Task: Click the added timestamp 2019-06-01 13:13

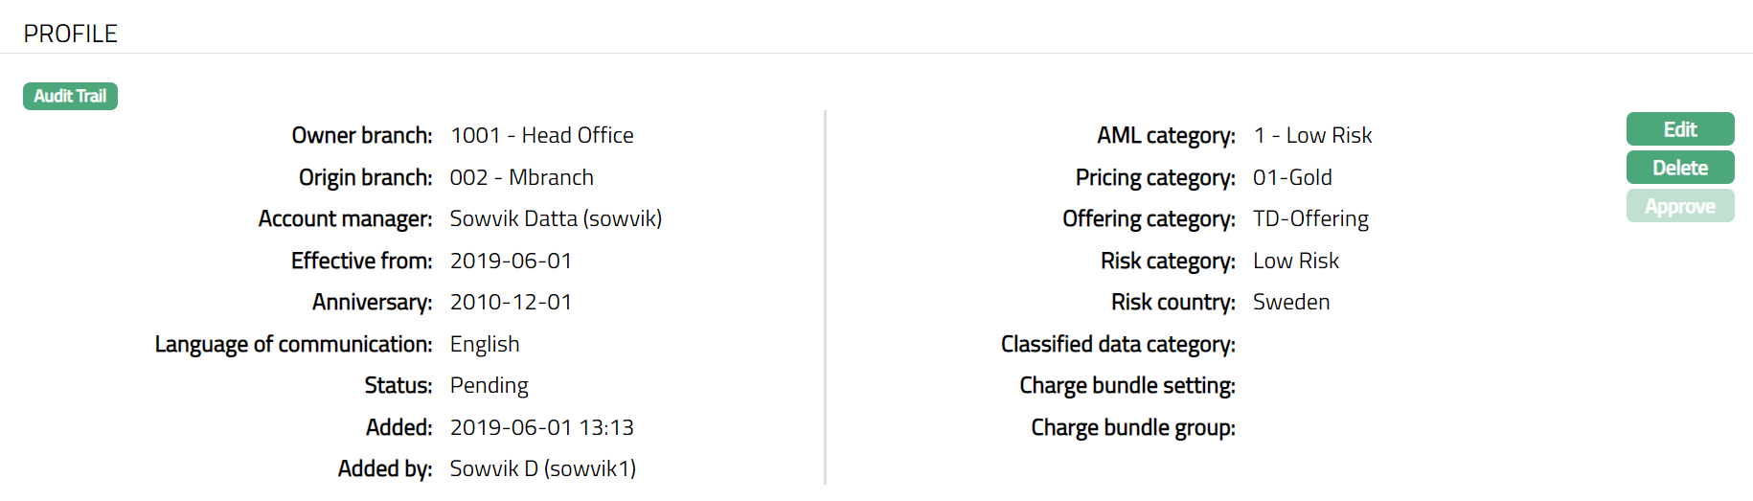Action: click(x=541, y=427)
